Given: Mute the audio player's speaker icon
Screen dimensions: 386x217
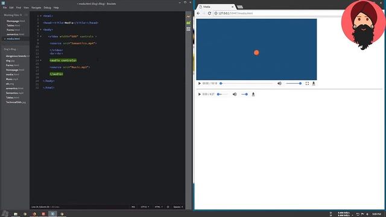Looking at the screenshot, I should [x=235, y=94].
